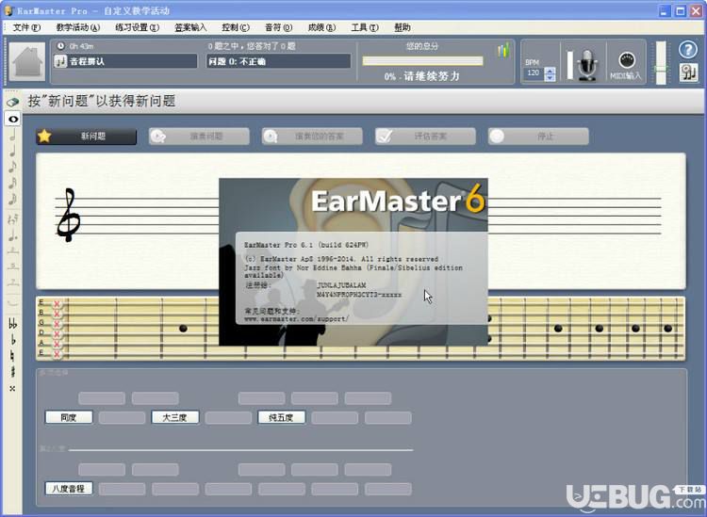Open the 音符 menu
The image size is (707, 517).
click(279, 27)
